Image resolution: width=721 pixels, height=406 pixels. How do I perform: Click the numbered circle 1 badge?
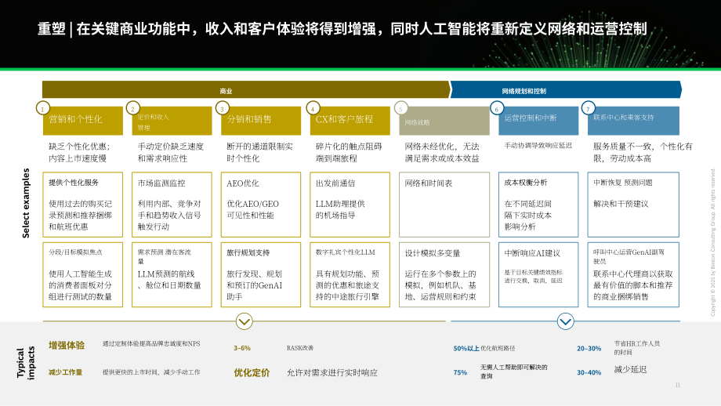point(43,109)
